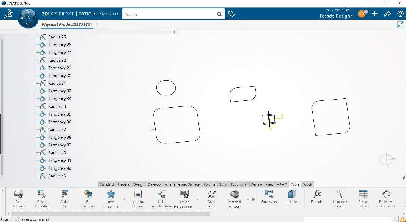This screenshot has height=222, width=406.
Task: Select Tangency.26 in the tree
Action: click(x=60, y=45)
